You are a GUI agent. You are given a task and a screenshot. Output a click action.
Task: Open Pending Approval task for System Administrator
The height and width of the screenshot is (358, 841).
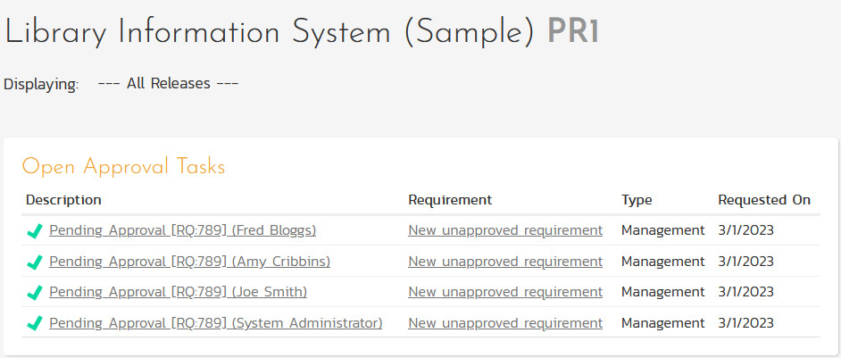[215, 323]
